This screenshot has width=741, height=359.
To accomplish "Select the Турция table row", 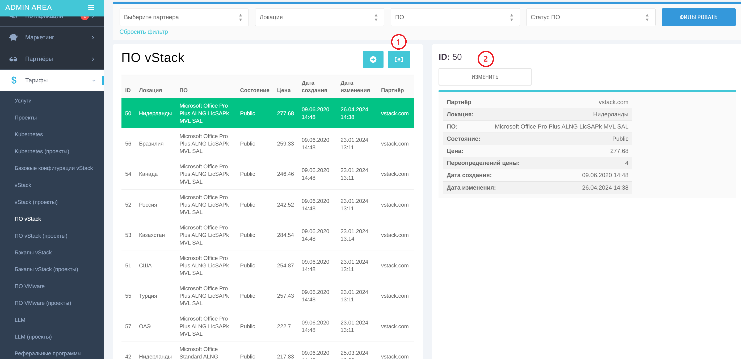I will tap(268, 296).
